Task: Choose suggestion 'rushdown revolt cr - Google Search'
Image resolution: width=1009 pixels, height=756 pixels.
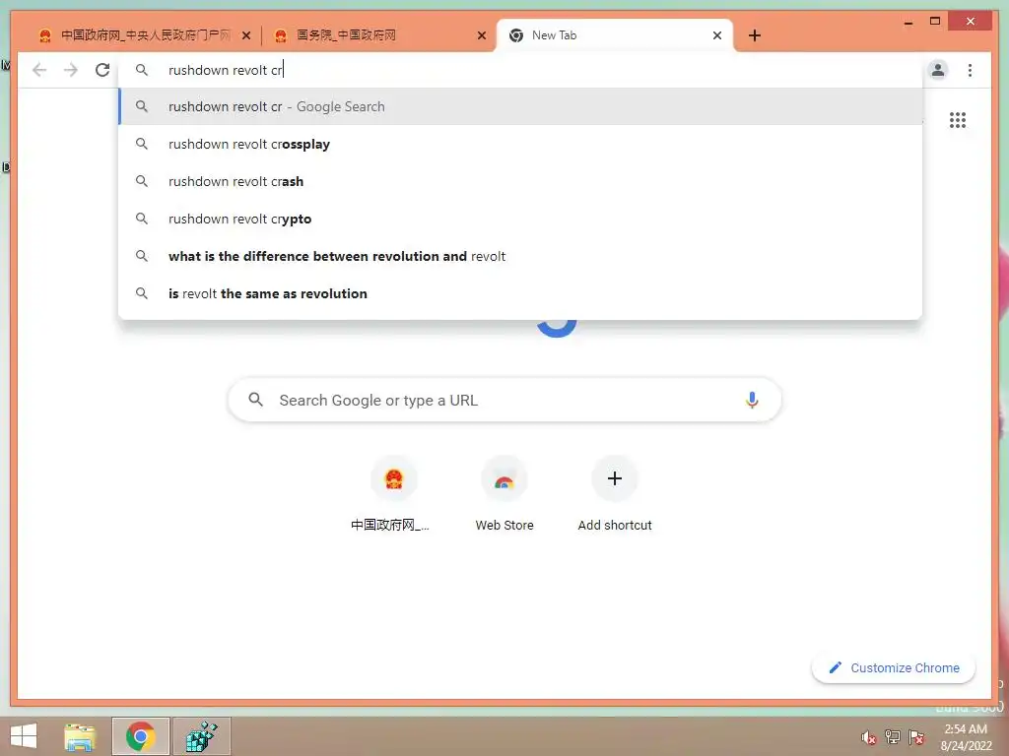Action: point(520,106)
